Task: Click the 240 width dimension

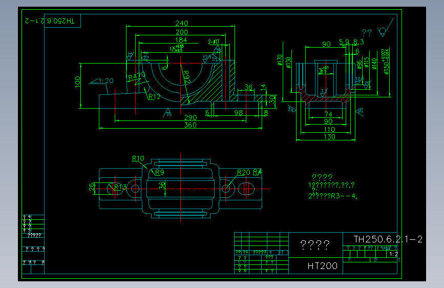Action: coord(181,23)
